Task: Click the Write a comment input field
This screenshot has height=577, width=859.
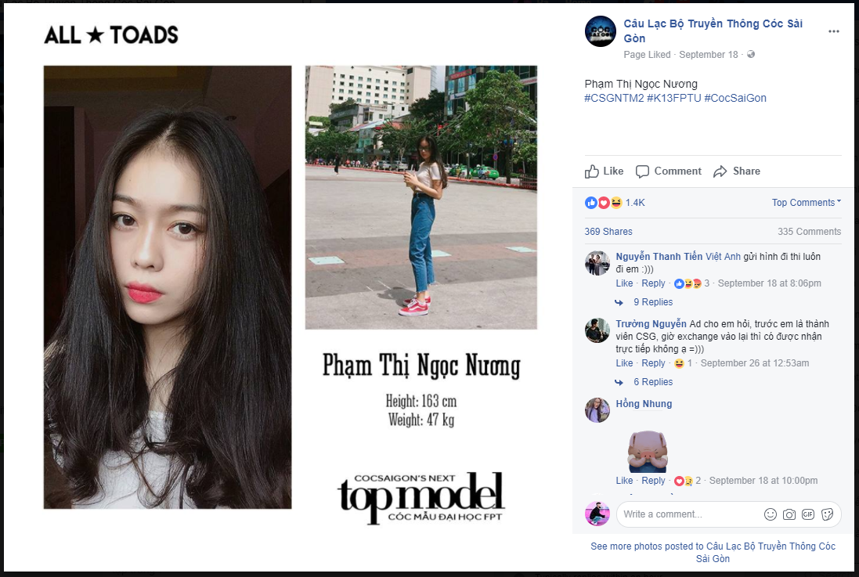Action: pyautogui.click(x=688, y=514)
